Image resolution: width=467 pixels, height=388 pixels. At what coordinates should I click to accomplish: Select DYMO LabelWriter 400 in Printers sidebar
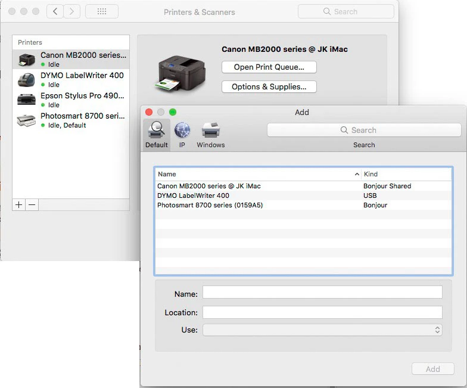pos(71,80)
